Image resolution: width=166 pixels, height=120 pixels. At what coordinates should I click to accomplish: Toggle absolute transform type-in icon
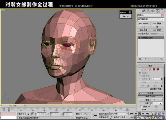(33, 114)
